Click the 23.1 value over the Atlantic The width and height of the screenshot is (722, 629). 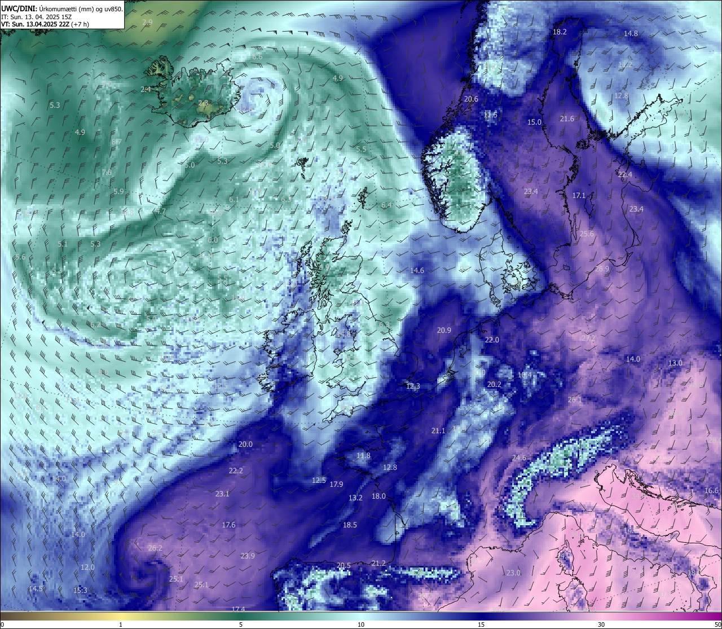[x=222, y=494]
